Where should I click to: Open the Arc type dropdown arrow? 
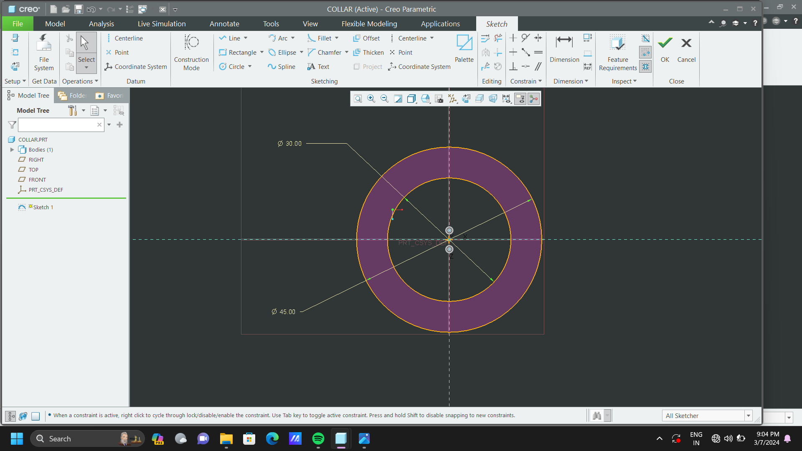(x=293, y=38)
